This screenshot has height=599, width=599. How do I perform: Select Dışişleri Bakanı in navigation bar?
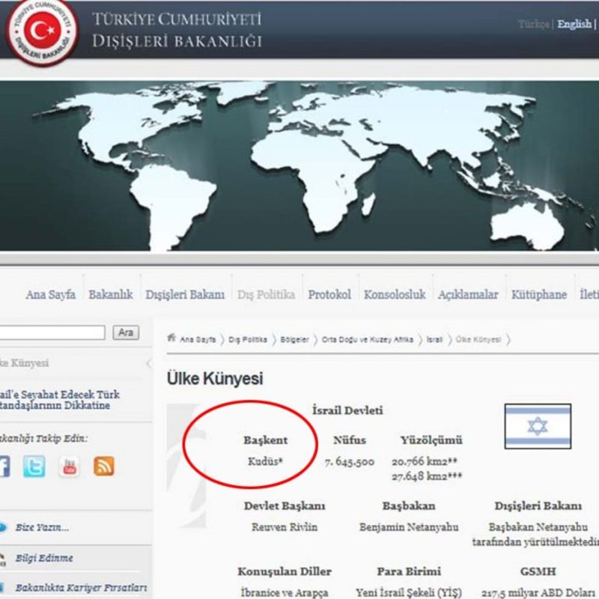[x=184, y=294]
